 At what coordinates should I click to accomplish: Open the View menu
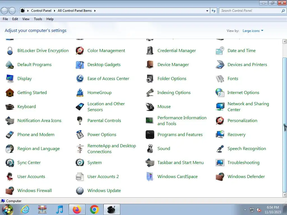coord(26,19)
